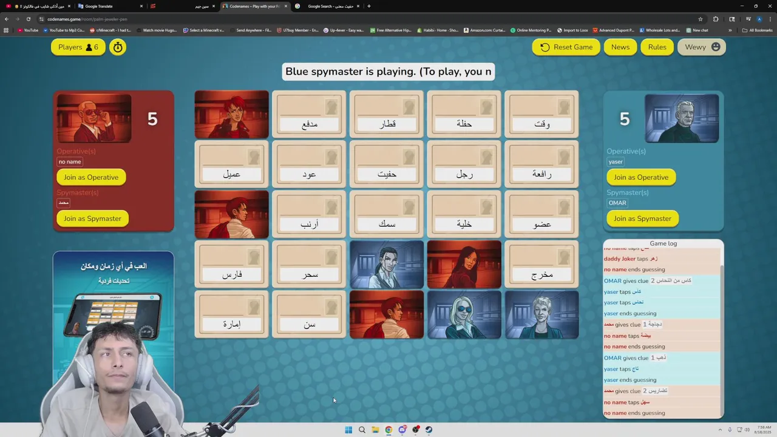Join red team as Operative
Image resolution: width=777 pixels, height=437 pixels.
(91, 177)
